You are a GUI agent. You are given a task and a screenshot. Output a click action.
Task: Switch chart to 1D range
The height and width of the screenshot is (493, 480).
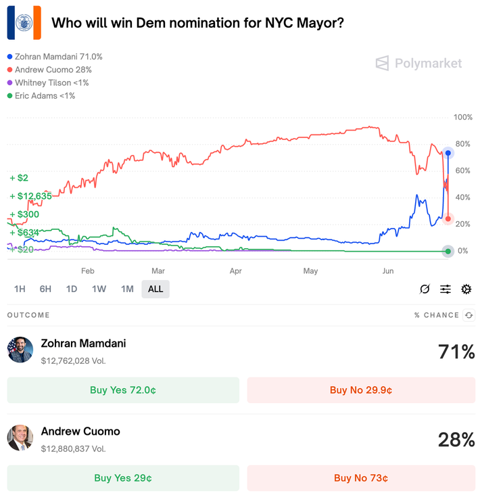[x=72, y=289]
